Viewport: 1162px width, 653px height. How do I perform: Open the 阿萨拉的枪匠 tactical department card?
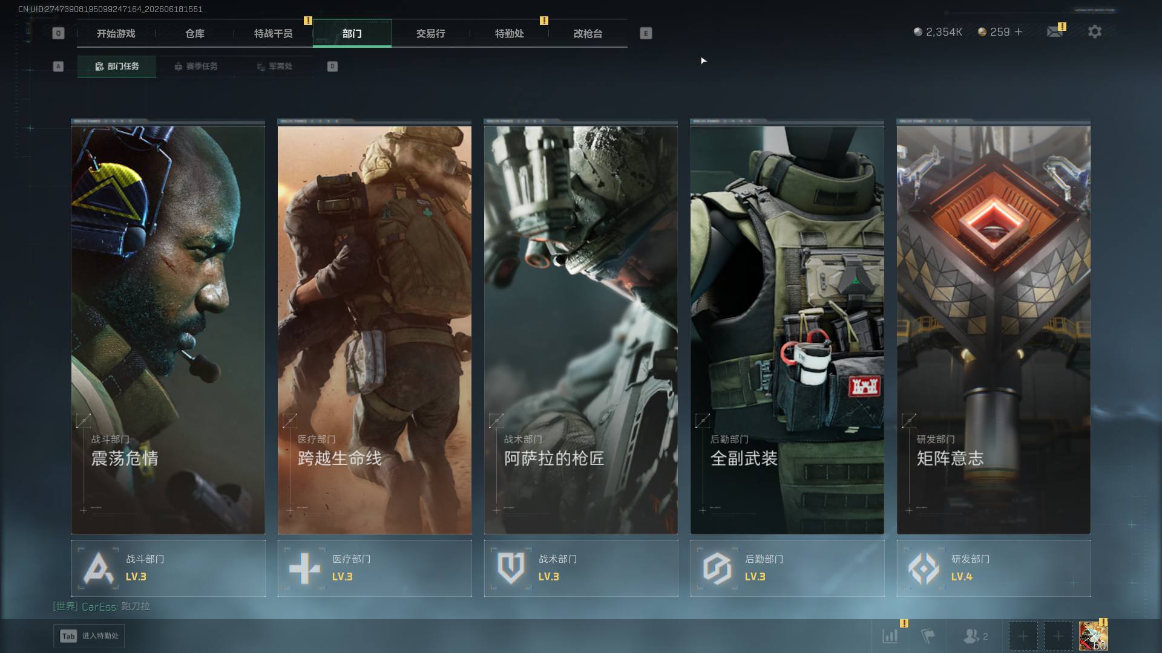pyautogui.click(x=581, y=330)
